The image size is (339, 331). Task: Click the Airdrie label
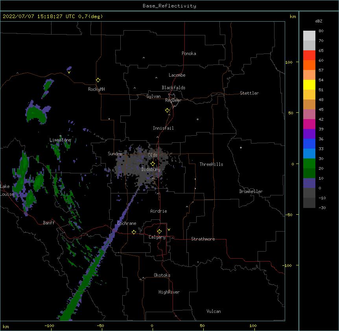pos(158,211)
